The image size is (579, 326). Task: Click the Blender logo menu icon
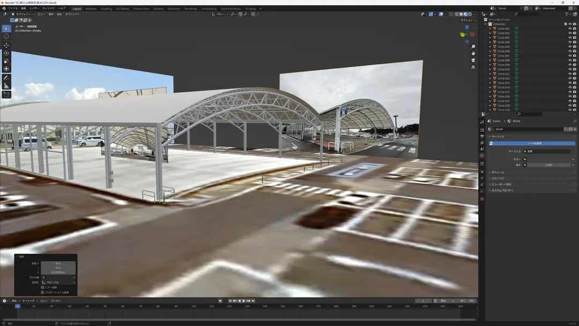click(x=4, y=9)
